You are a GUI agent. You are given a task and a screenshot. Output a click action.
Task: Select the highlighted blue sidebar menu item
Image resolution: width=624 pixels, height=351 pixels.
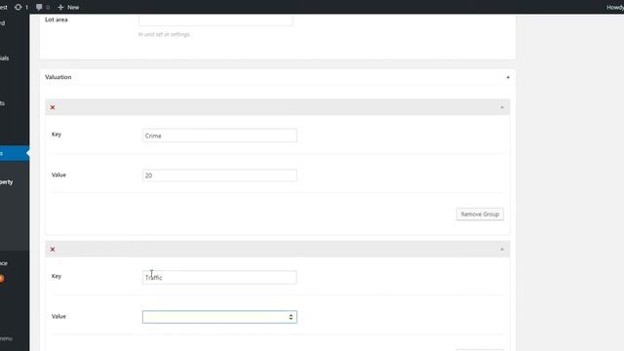pyautogui.click(x=15, y=153)
